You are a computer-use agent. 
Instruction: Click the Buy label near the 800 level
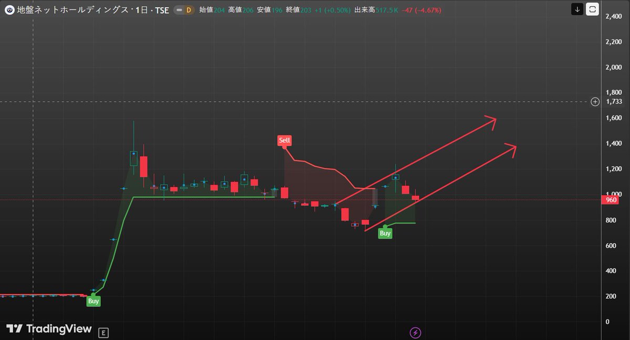click(385, 233)
